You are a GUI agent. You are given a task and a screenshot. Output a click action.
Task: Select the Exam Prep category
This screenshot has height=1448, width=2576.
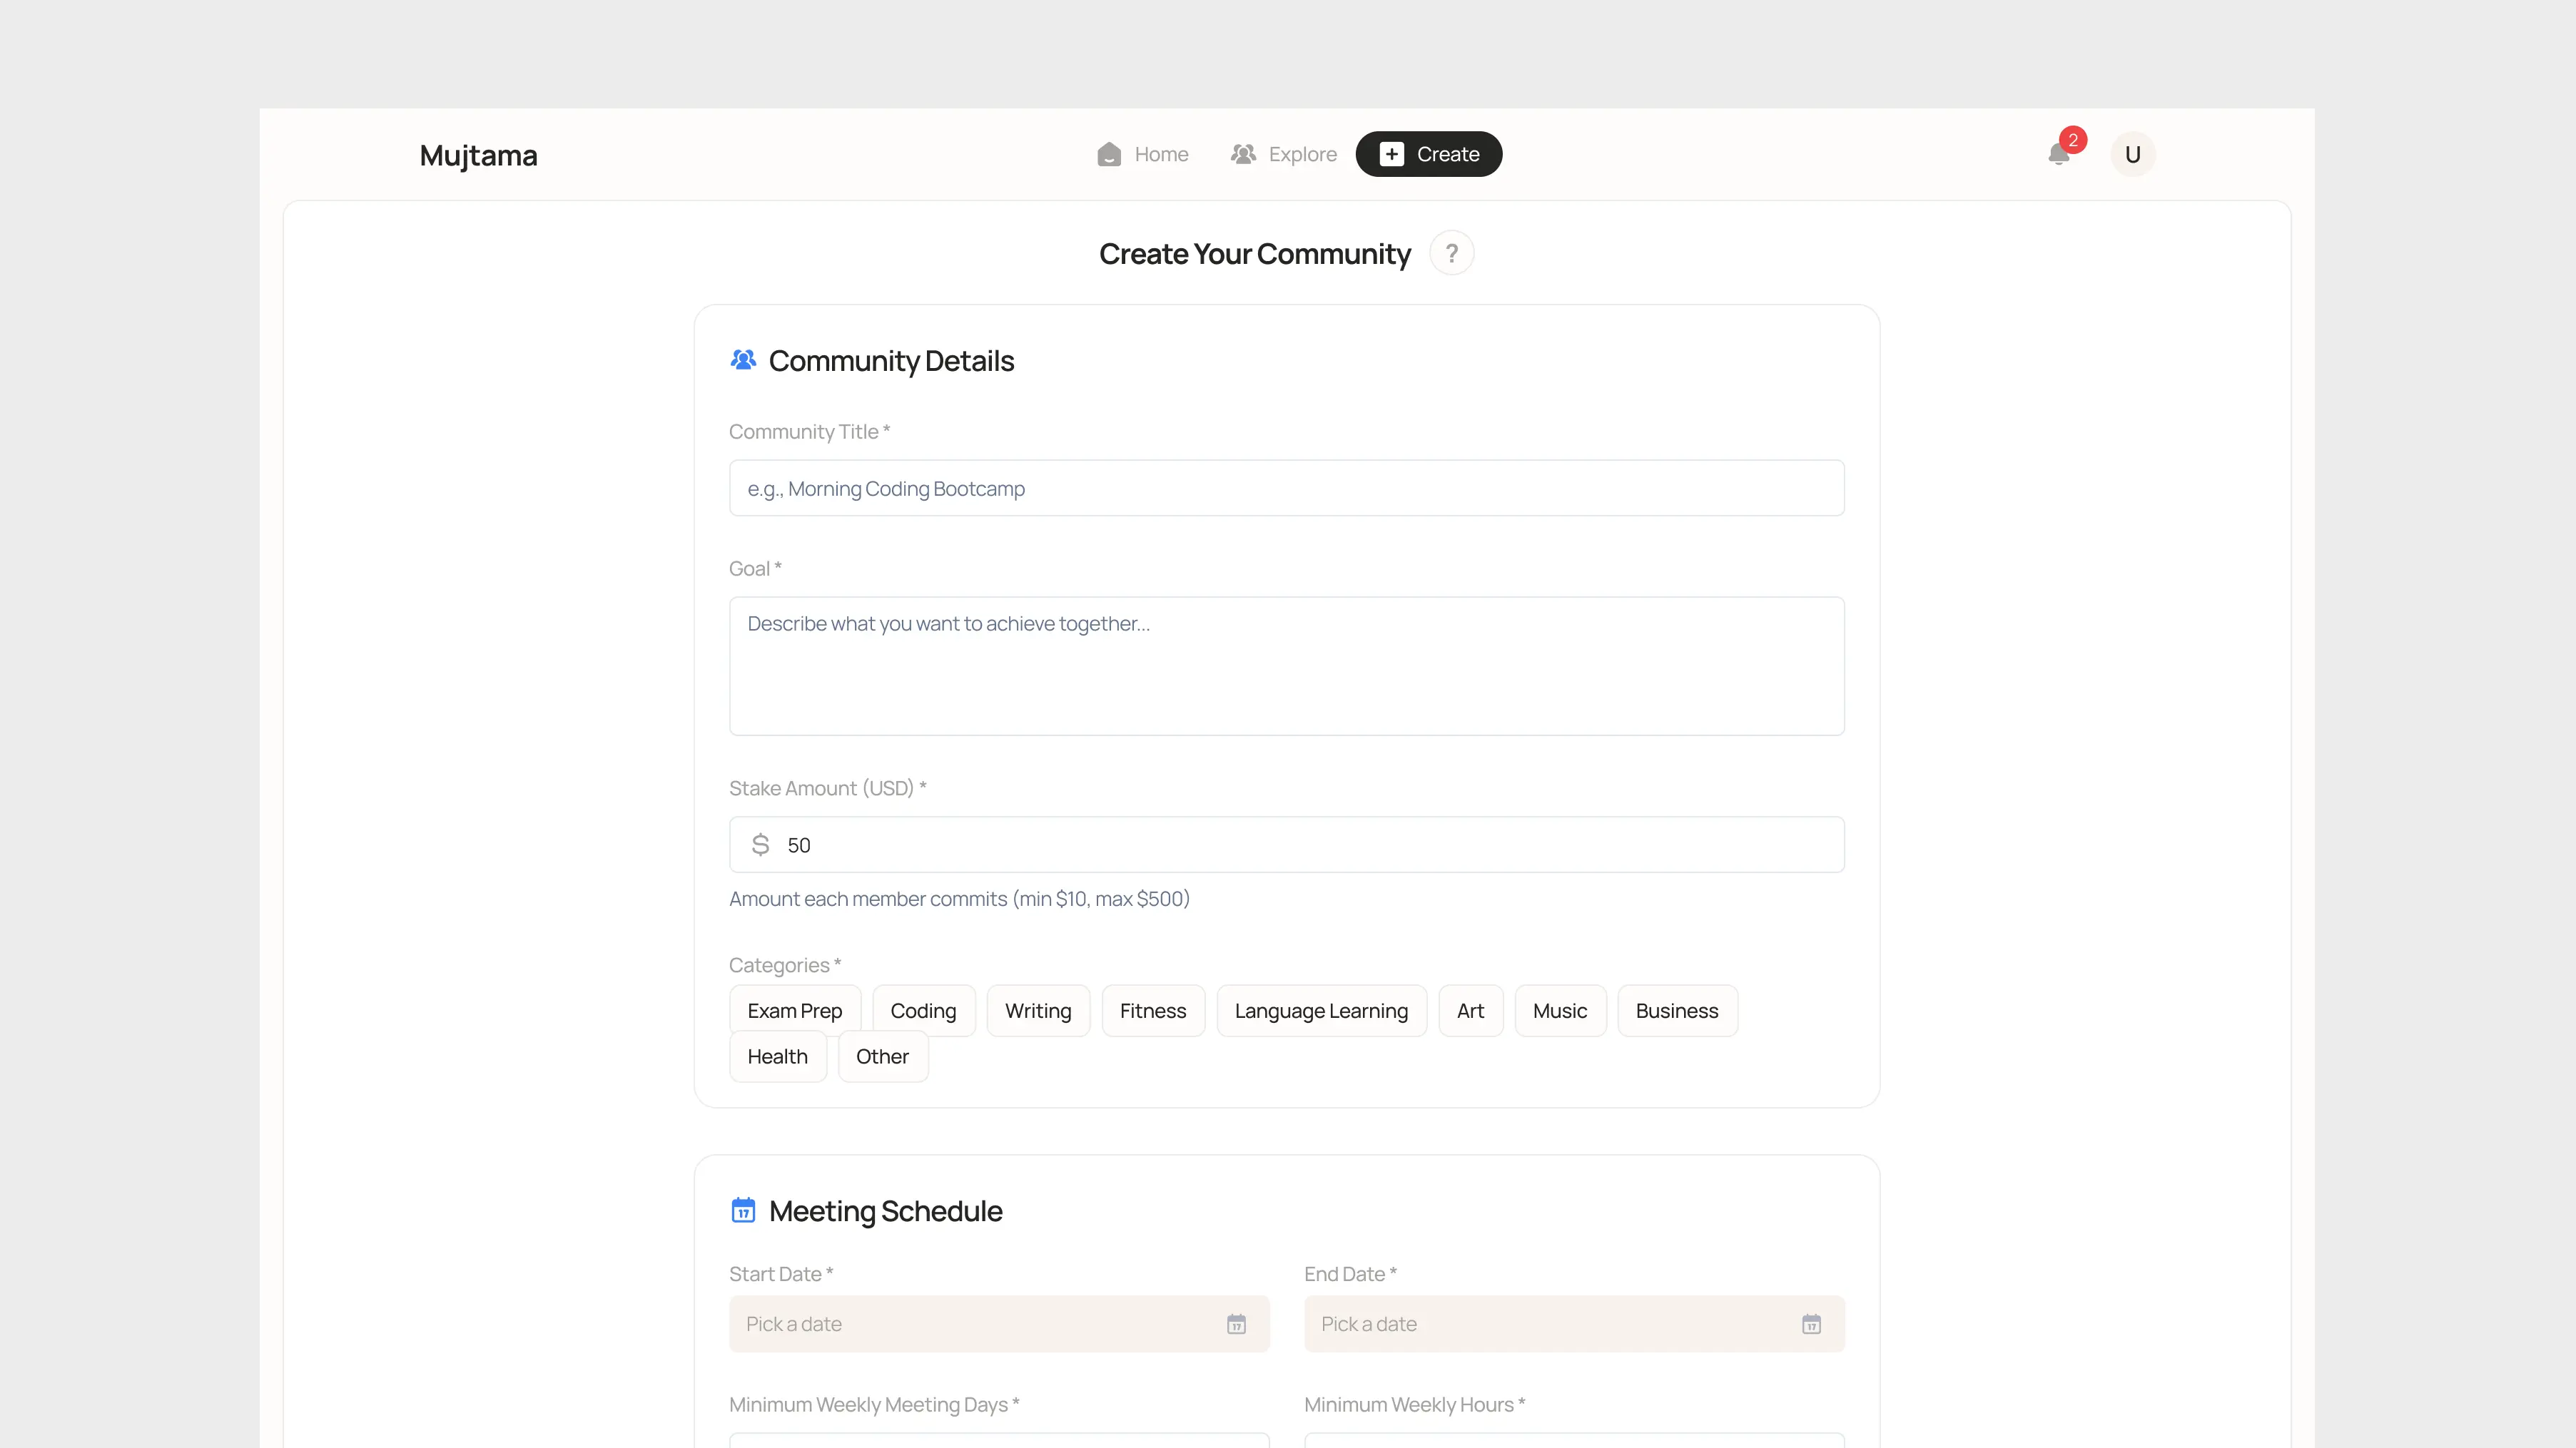(x=794, y=1011)
